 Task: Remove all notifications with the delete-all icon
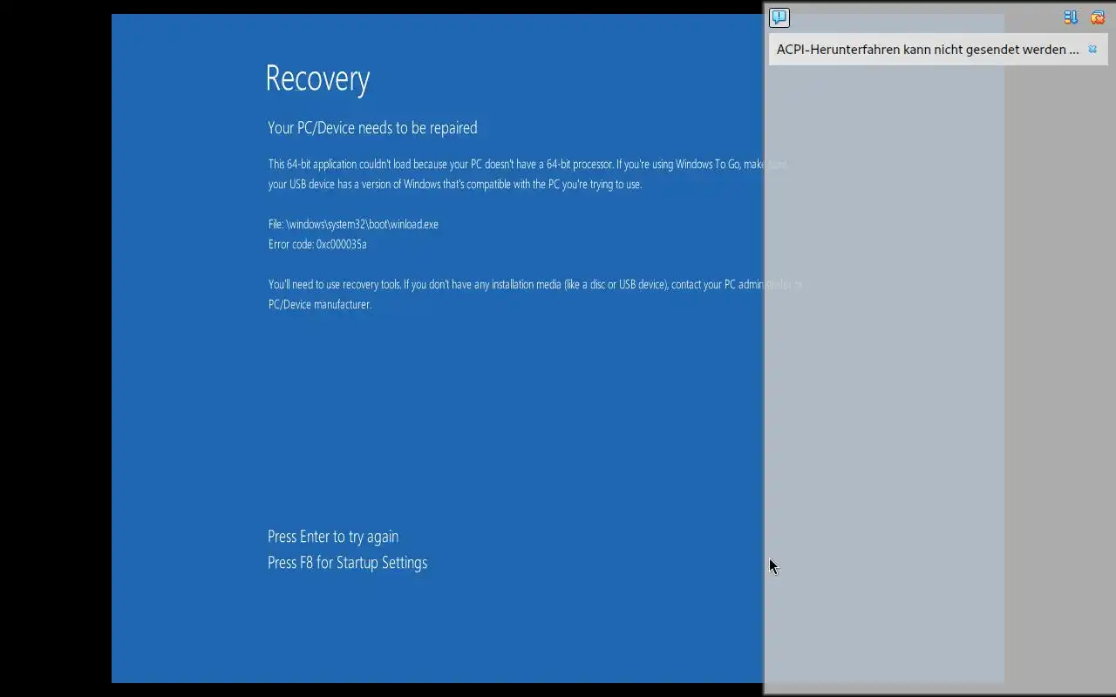click(1098, 17)
